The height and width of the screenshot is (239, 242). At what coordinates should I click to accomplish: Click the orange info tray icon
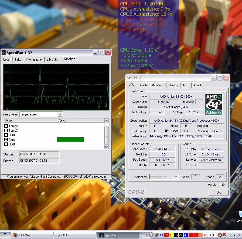[220, 235]
